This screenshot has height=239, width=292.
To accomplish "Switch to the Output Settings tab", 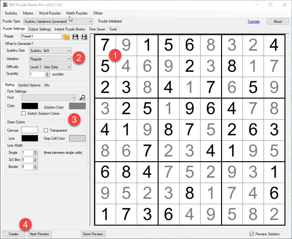I will [x=39, y=29].
